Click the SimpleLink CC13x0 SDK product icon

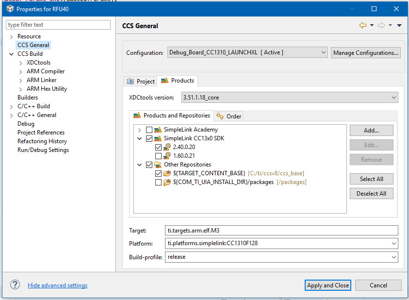[x=158, y=138]
